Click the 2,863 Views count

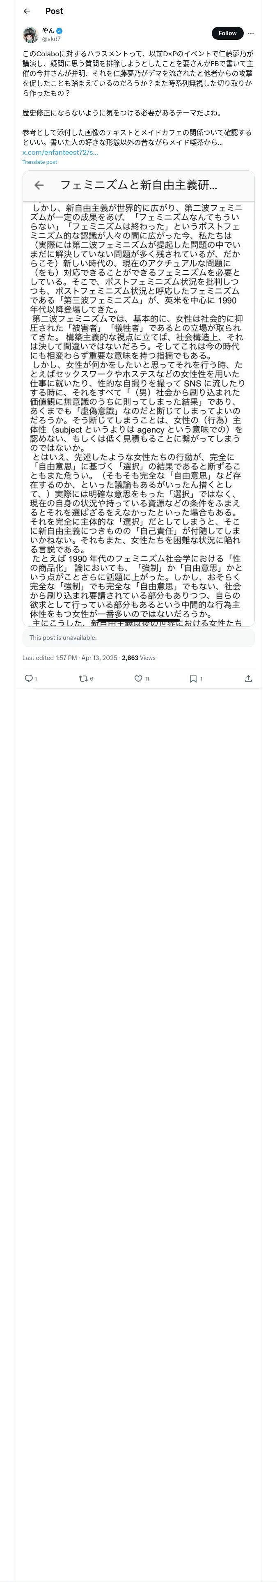point(138,658)
